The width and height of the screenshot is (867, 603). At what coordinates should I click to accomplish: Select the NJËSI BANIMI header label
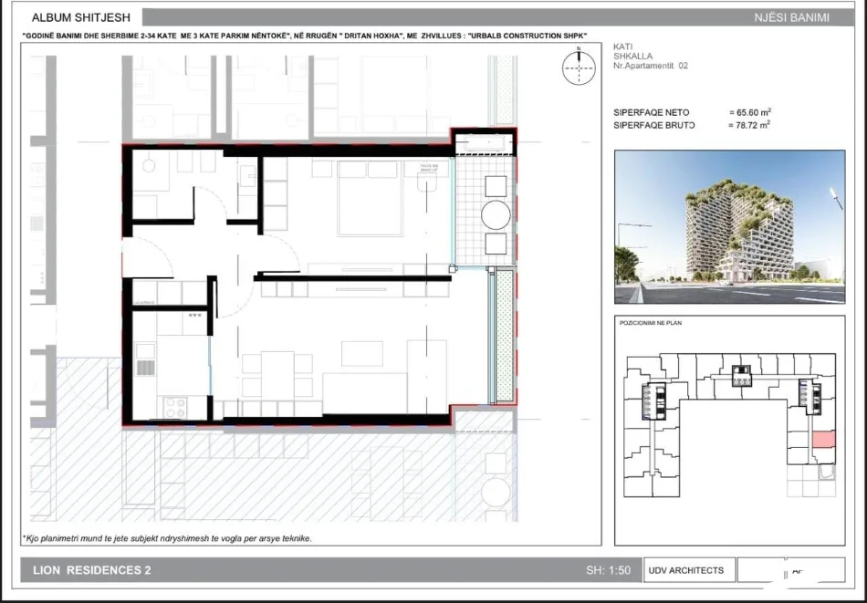point(792,17)
